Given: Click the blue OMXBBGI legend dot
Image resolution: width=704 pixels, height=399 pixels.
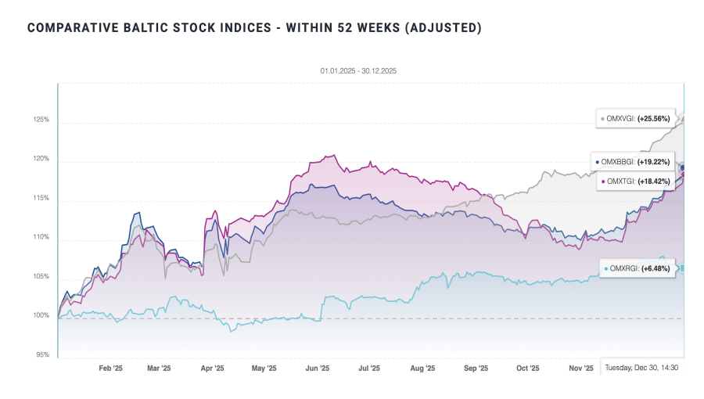Looking at the screenshot, I should (598, 162).
